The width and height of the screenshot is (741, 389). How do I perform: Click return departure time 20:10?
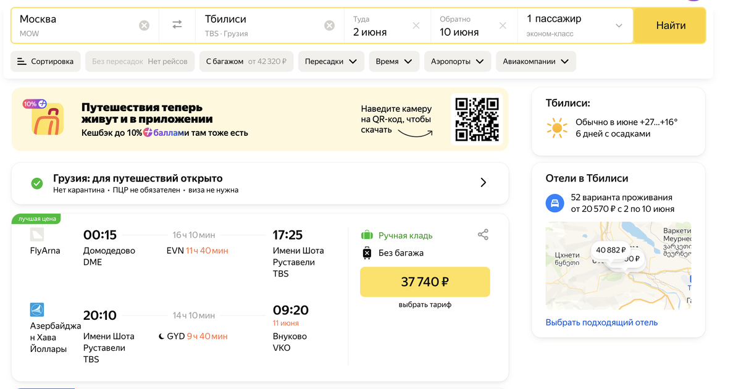100,316
